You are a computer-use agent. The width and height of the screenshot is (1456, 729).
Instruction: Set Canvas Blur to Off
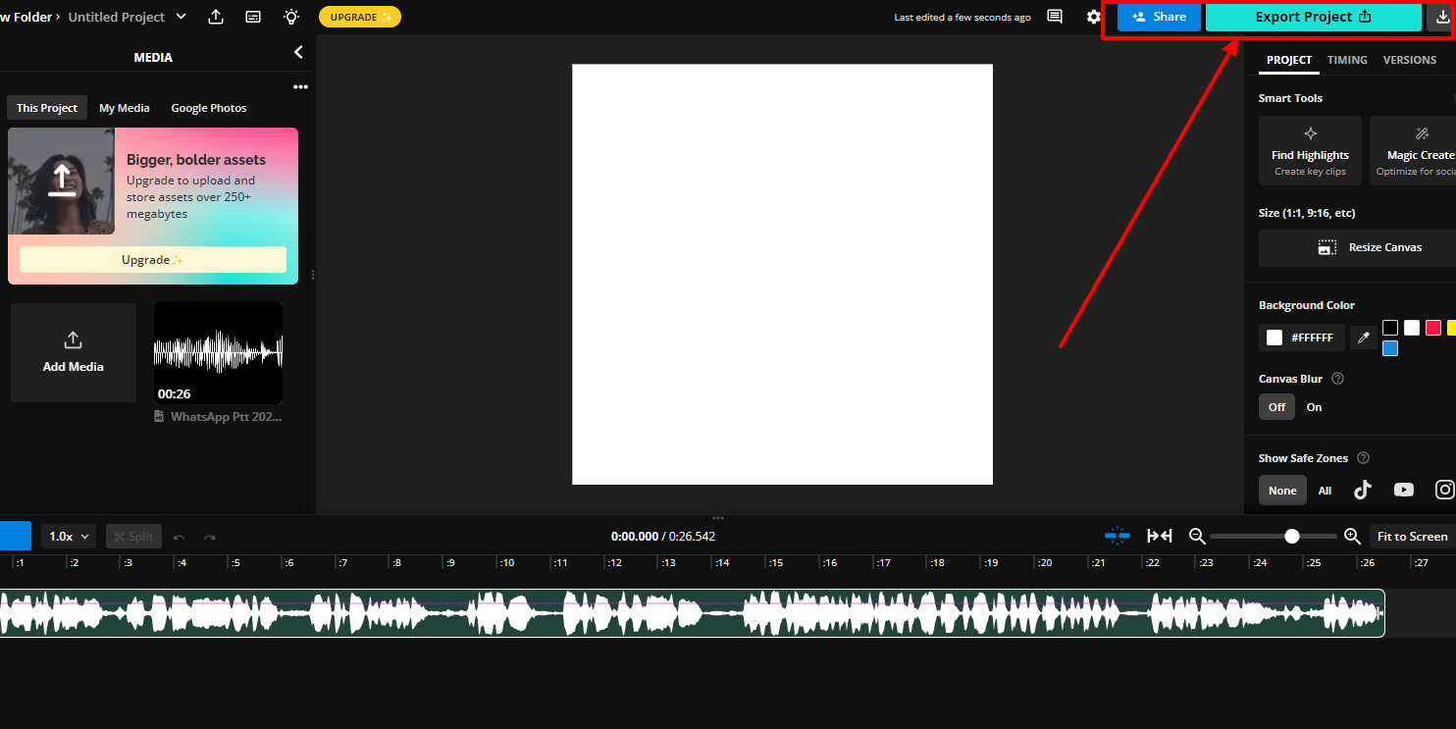[1276, 407]
